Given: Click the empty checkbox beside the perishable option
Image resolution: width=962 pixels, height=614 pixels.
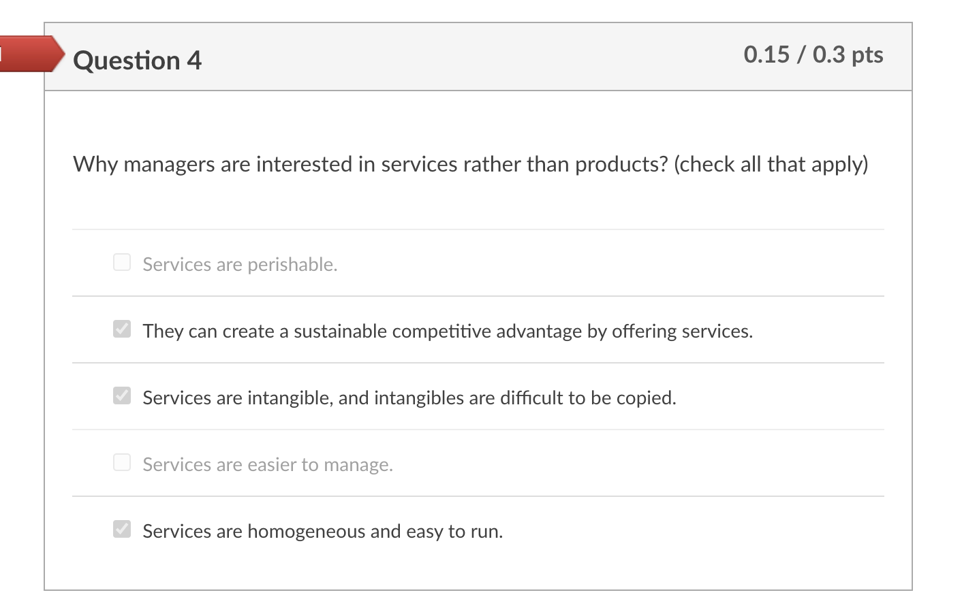Looking at the screenshot, I should tap(121, 261).
